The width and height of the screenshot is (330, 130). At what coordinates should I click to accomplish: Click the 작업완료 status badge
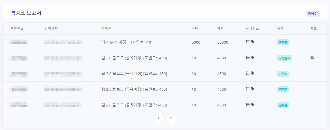284,58
